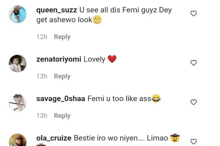Screen dimensions: 220x146
Task: Open the savage_0shaa username link
Action: tap(61, 99)
